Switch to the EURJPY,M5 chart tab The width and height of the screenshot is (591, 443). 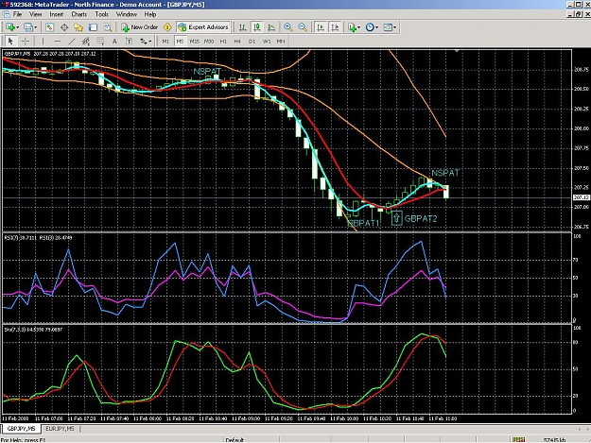60,429
